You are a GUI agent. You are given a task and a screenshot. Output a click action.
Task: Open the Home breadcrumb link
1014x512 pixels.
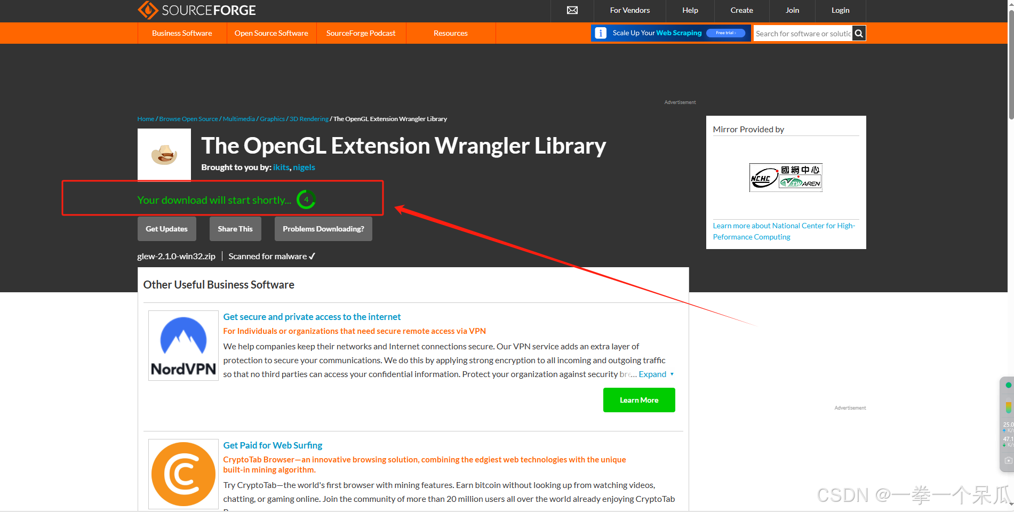coord(145,118)
